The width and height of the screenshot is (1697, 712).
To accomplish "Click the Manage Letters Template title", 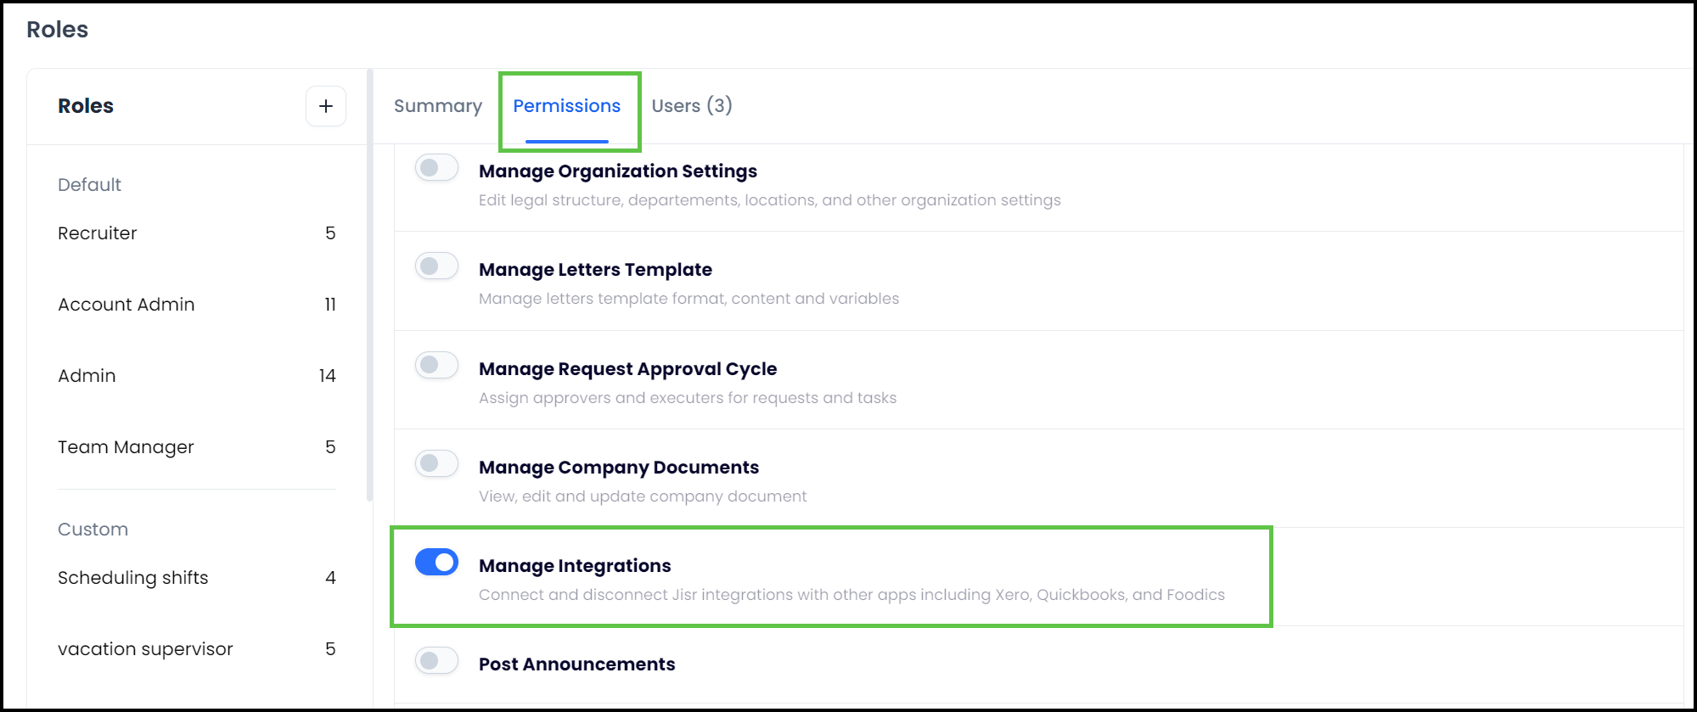I will coord(595,270).
